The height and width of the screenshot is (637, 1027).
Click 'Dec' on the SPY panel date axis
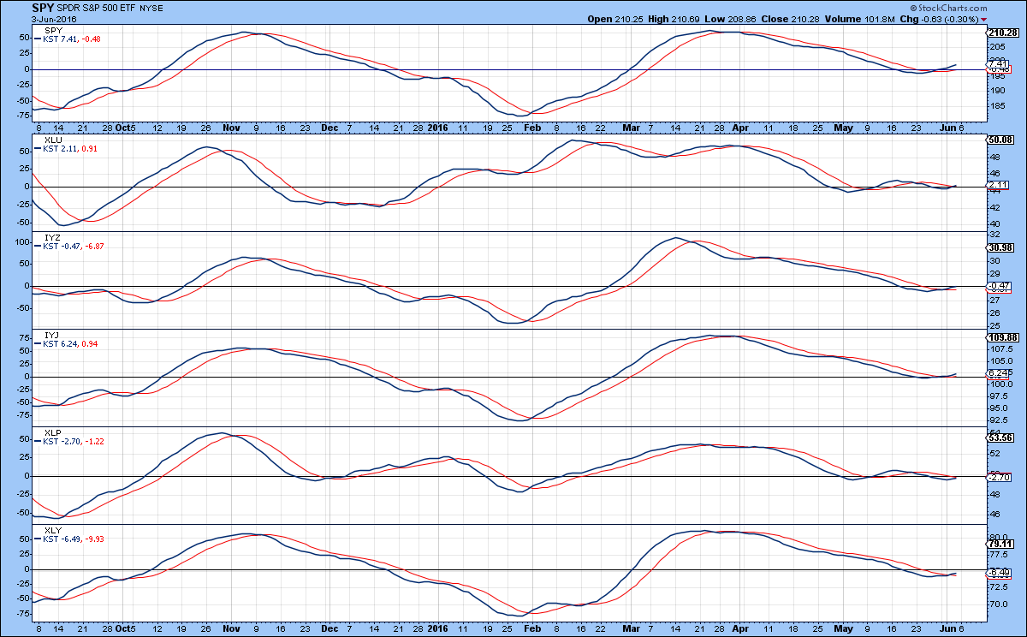[329, 126]
